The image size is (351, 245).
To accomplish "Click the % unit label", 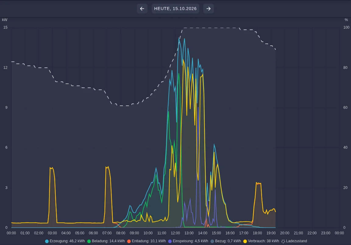I will tap(346, 20).
